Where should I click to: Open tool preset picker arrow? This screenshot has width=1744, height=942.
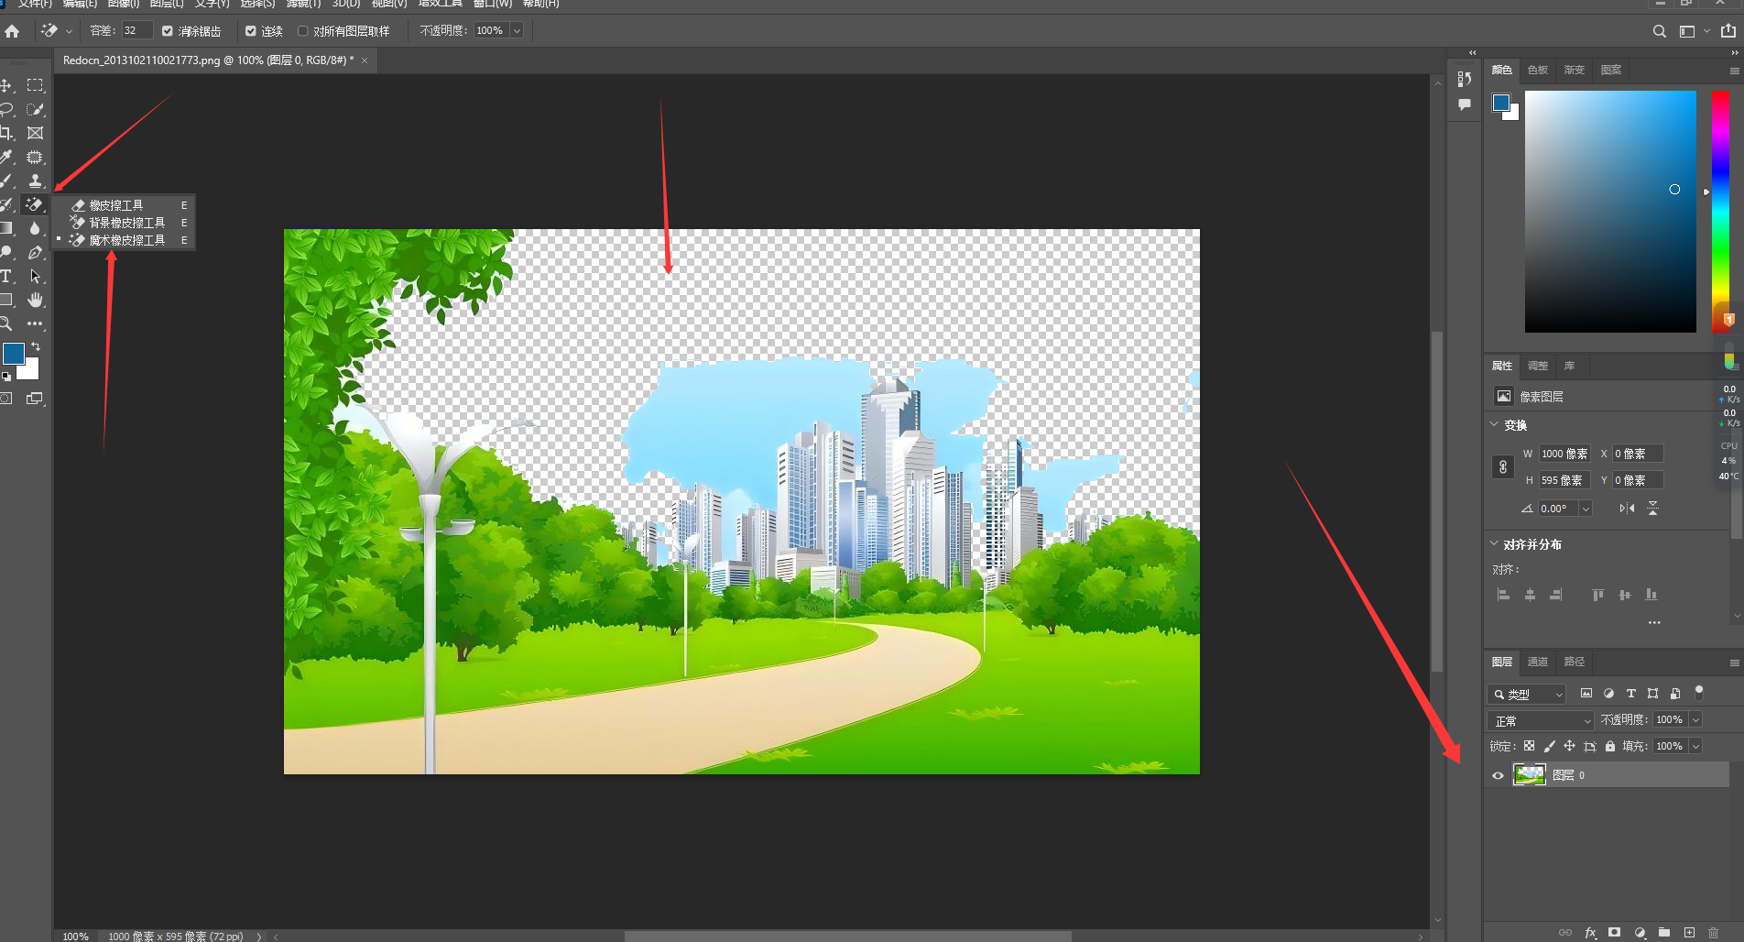coord(69,31)
